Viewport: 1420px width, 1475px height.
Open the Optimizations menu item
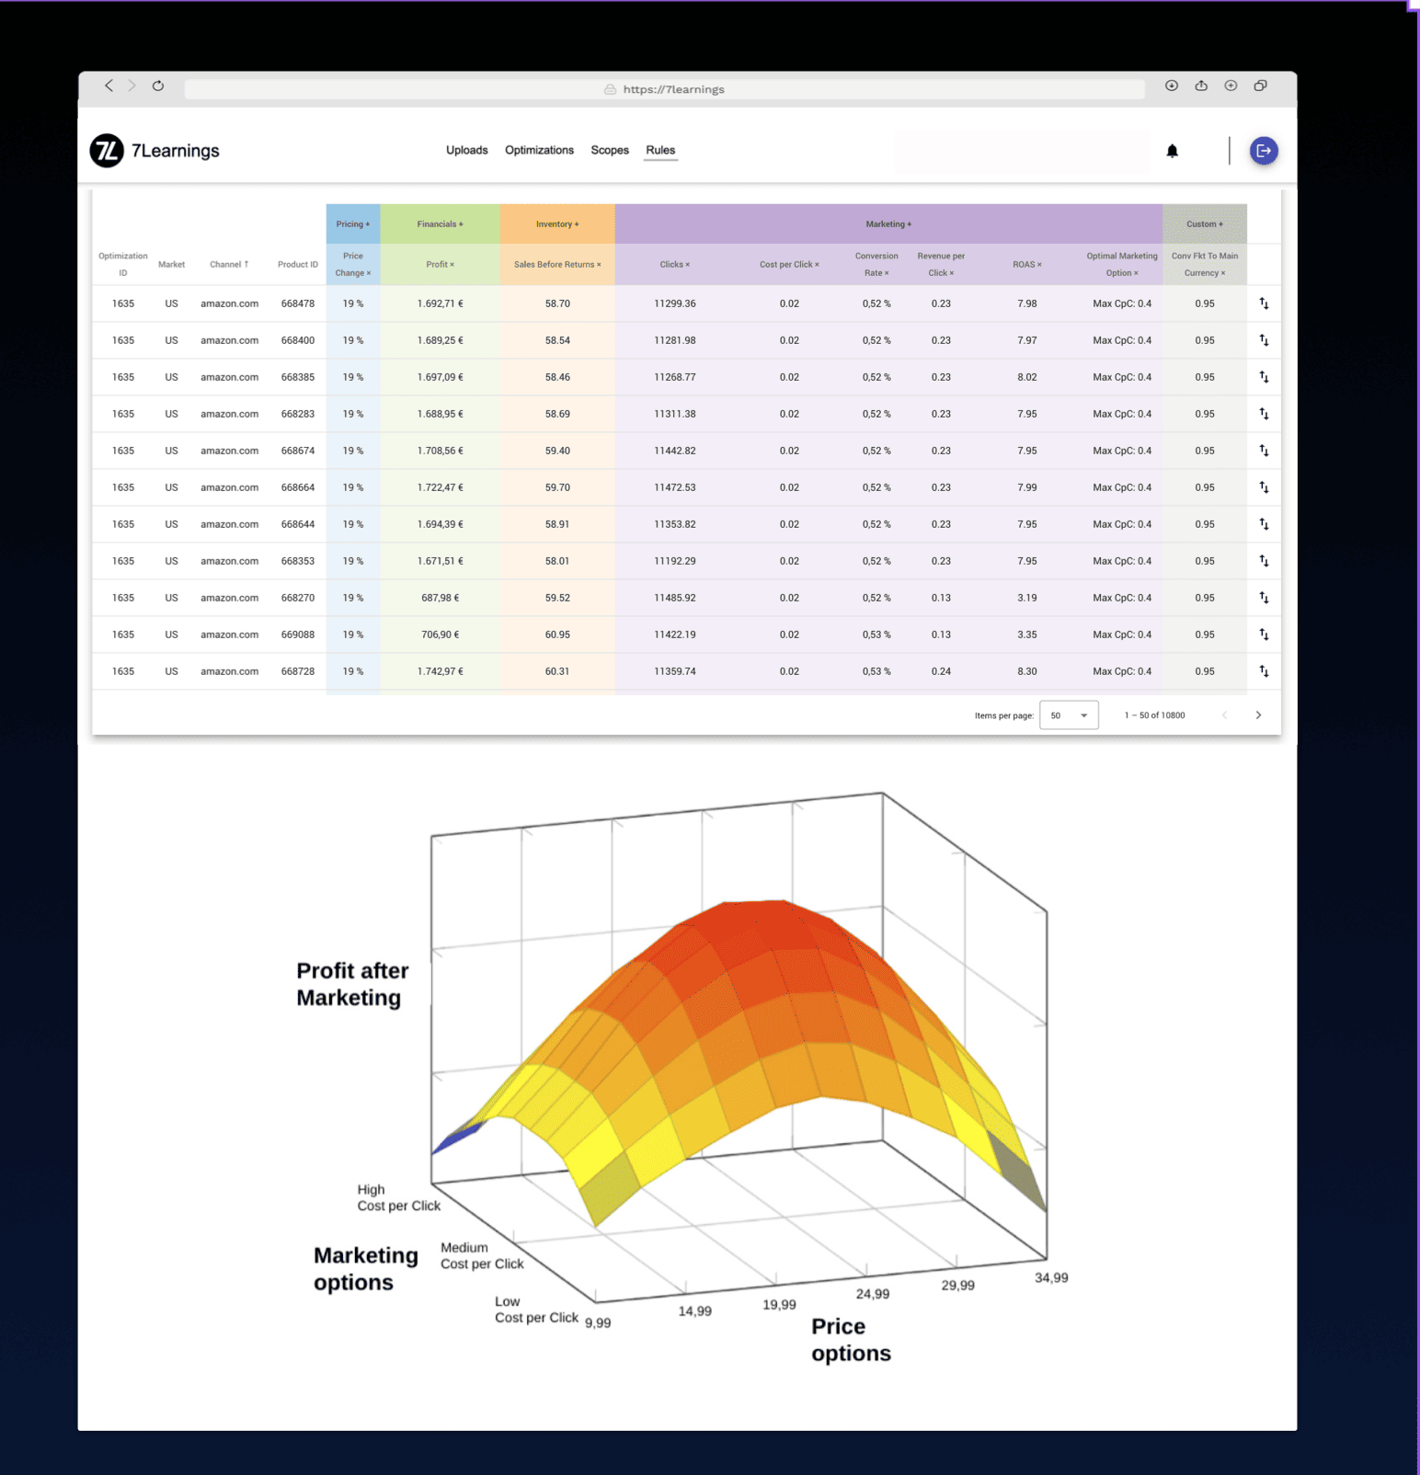pos(539,150)
